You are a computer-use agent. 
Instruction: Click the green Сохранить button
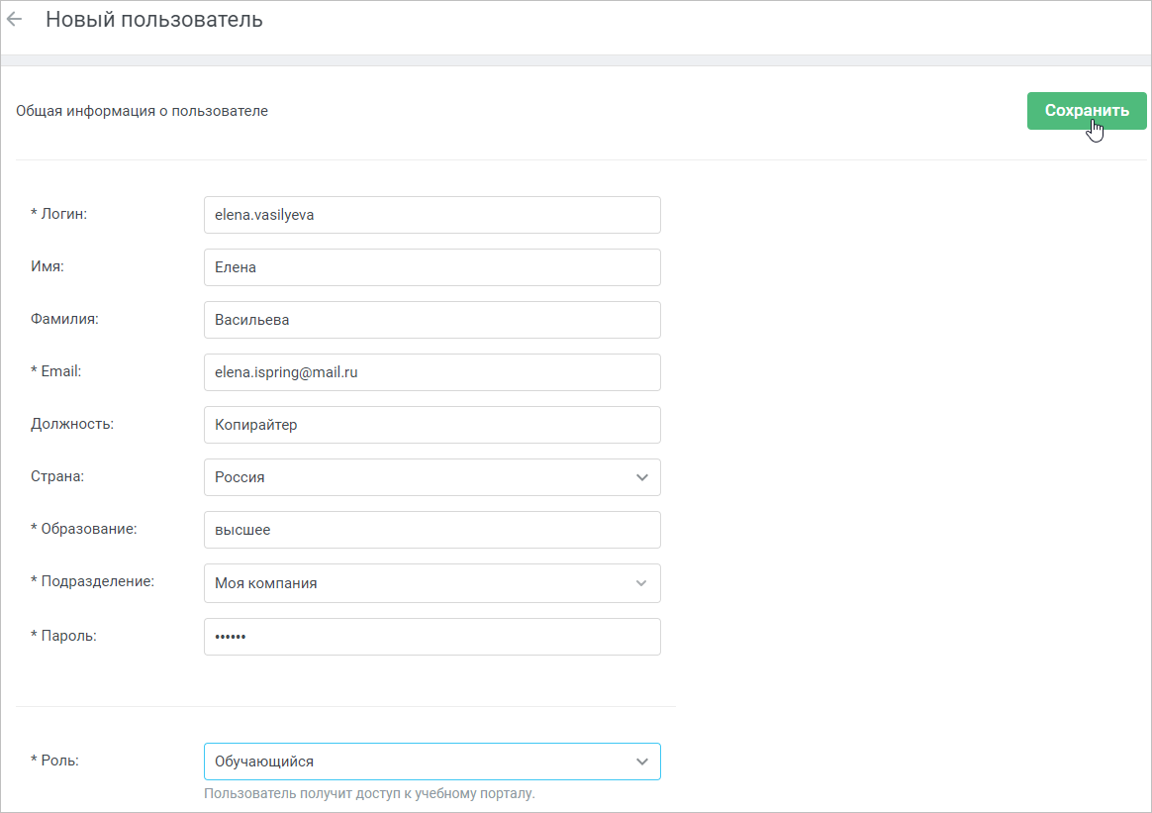click(x=1087, y=111)
